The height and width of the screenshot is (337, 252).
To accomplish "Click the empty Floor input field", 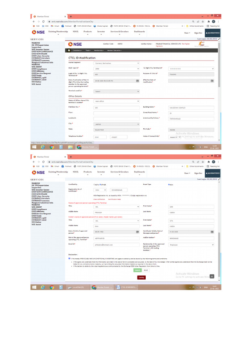I will coord(116,113).
